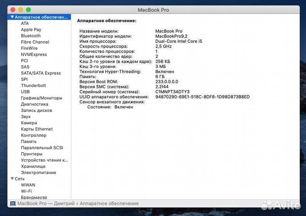
Task: Click the Скорость процессора: label
Action: coord(103,46)
